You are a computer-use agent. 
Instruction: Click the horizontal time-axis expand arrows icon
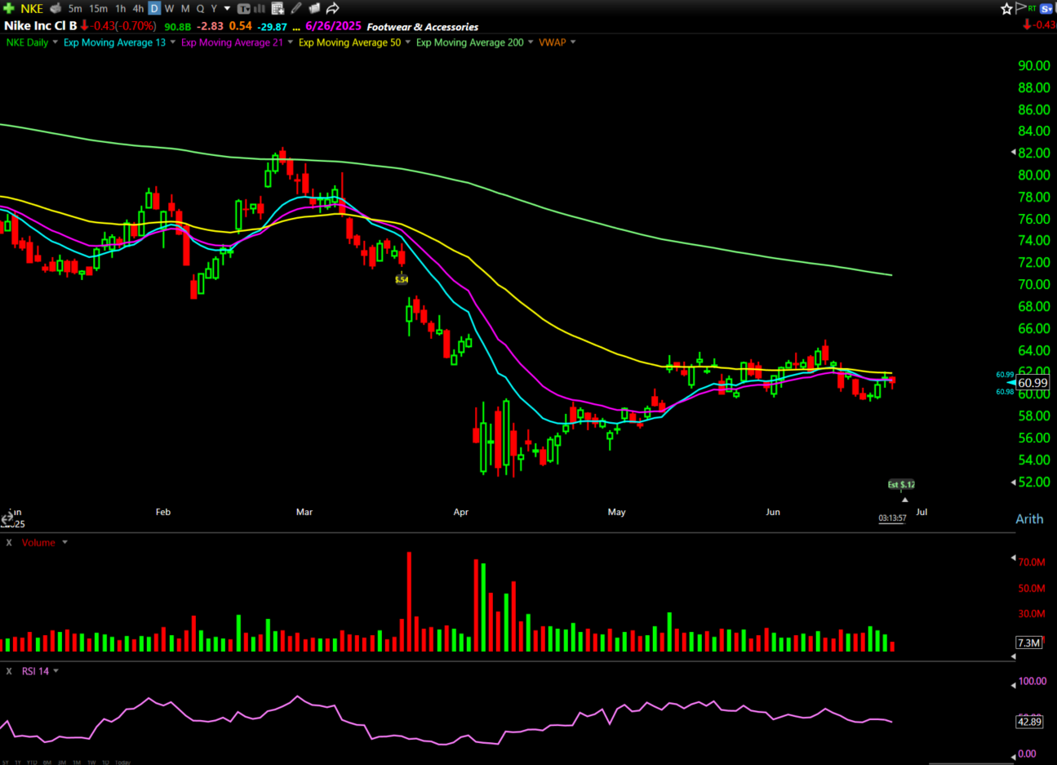7,518
